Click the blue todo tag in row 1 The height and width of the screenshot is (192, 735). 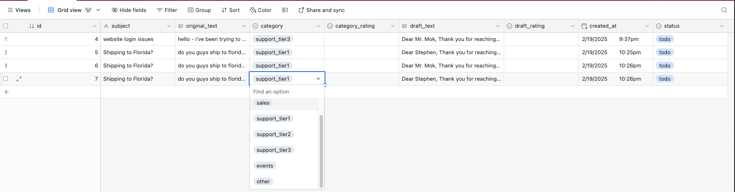point(665,39)
